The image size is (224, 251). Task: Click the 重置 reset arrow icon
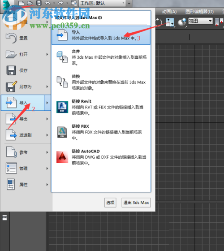coord(11,38)
